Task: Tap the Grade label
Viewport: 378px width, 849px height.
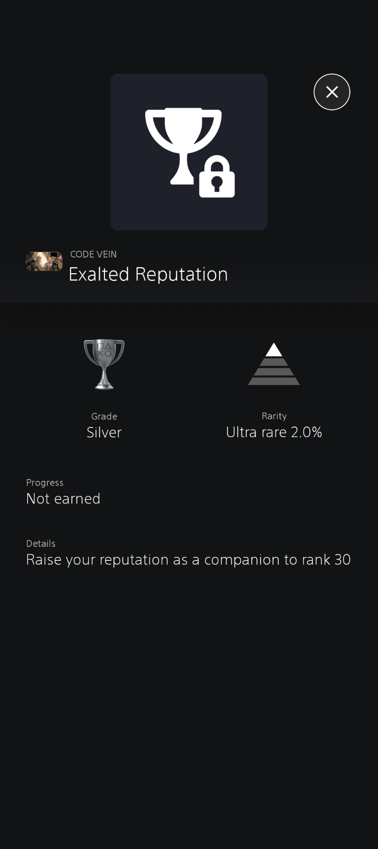Action: point(104,416)
